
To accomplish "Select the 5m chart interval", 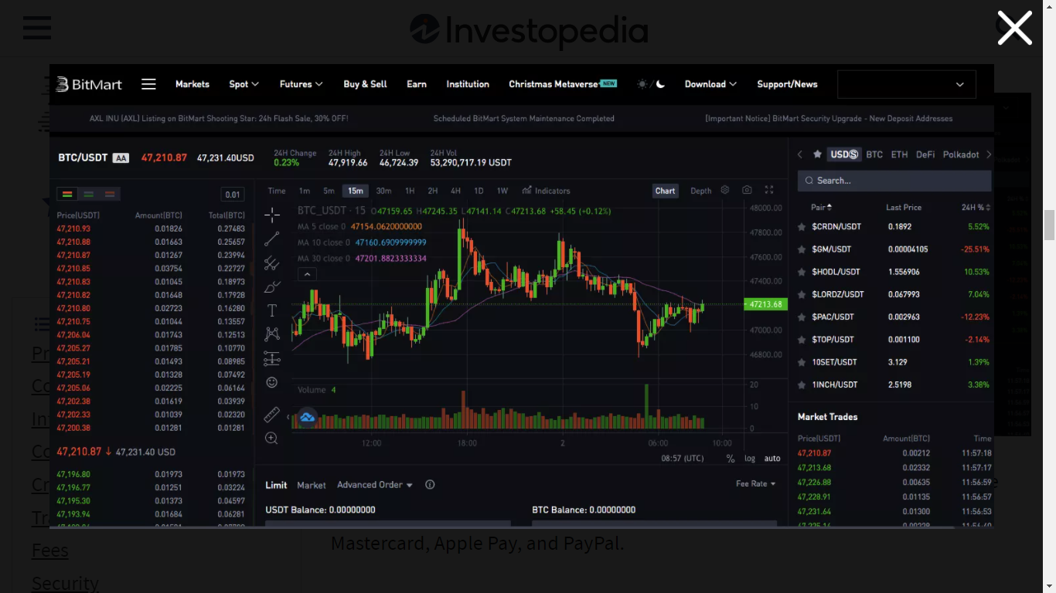I will click(329, 191).
